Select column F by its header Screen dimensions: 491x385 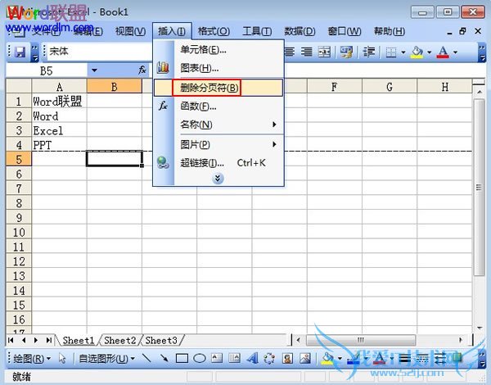[x=334, y=87]
